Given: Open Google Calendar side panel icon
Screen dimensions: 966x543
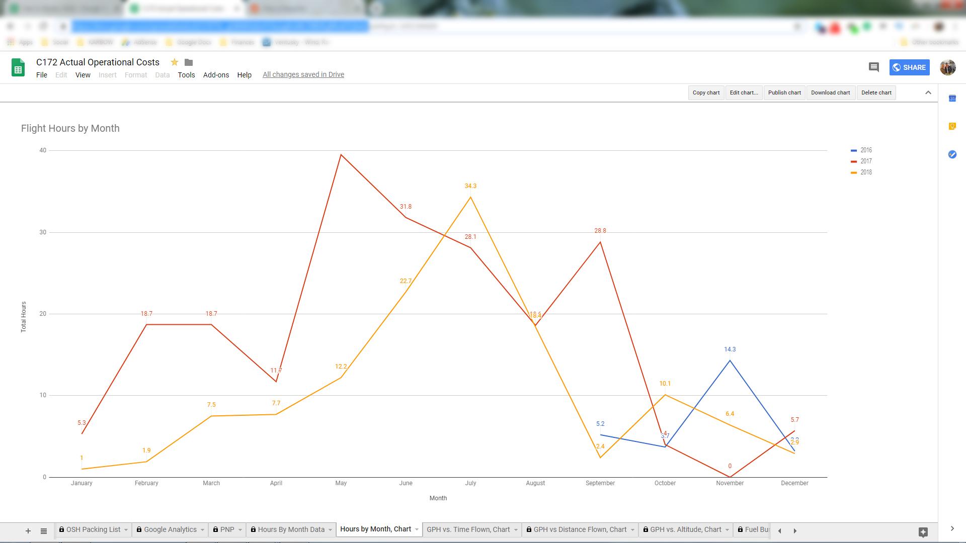Looking at the screenshot, I should click(952, 99).
